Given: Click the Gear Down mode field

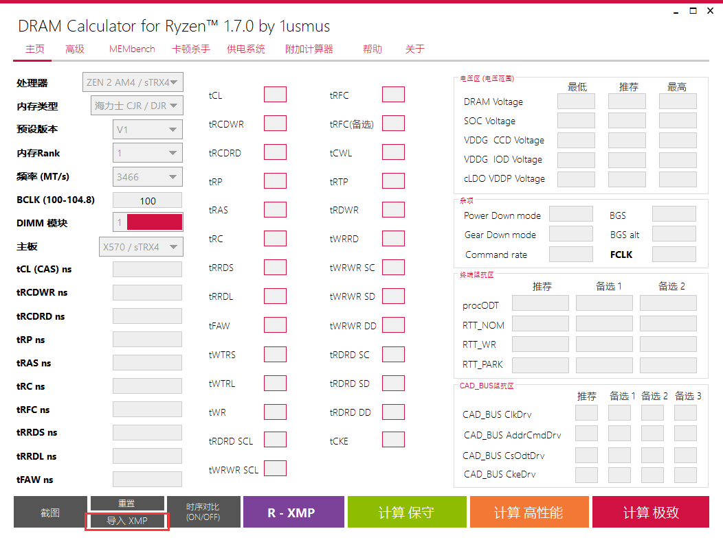Looking at the screenshot, I should click(x=571, y=234).
